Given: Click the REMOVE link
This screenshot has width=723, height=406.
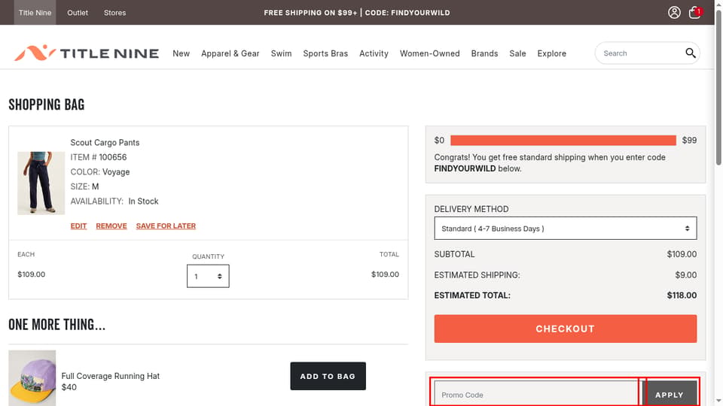Looking at the screenshot, I should coord(111,226).
